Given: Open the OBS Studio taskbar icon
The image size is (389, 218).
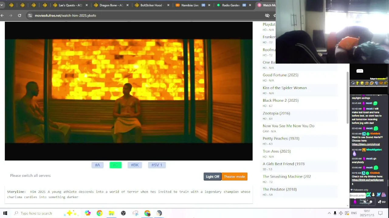Looking at the screenshot, I should coord(123,213).
